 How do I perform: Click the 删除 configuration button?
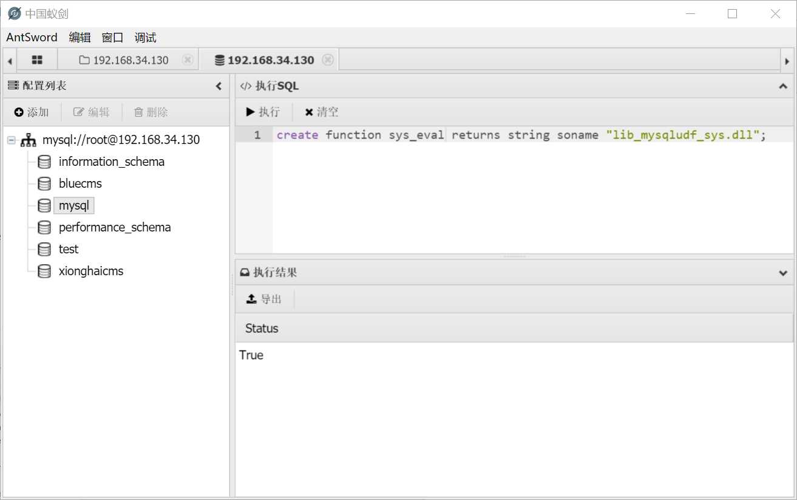pos(151,112)
